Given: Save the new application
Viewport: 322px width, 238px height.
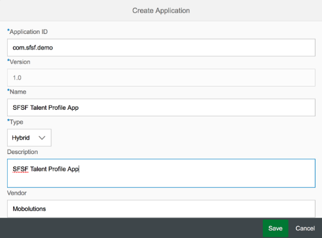Looking at the screenshot, I should pyautogui.click(x=275, y=228).
